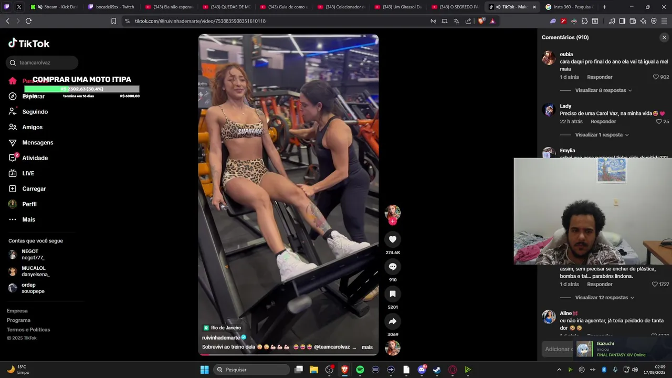The image size is (672, 378).
Task: Open spinning sound disc below share
Action: click(392, 348)
